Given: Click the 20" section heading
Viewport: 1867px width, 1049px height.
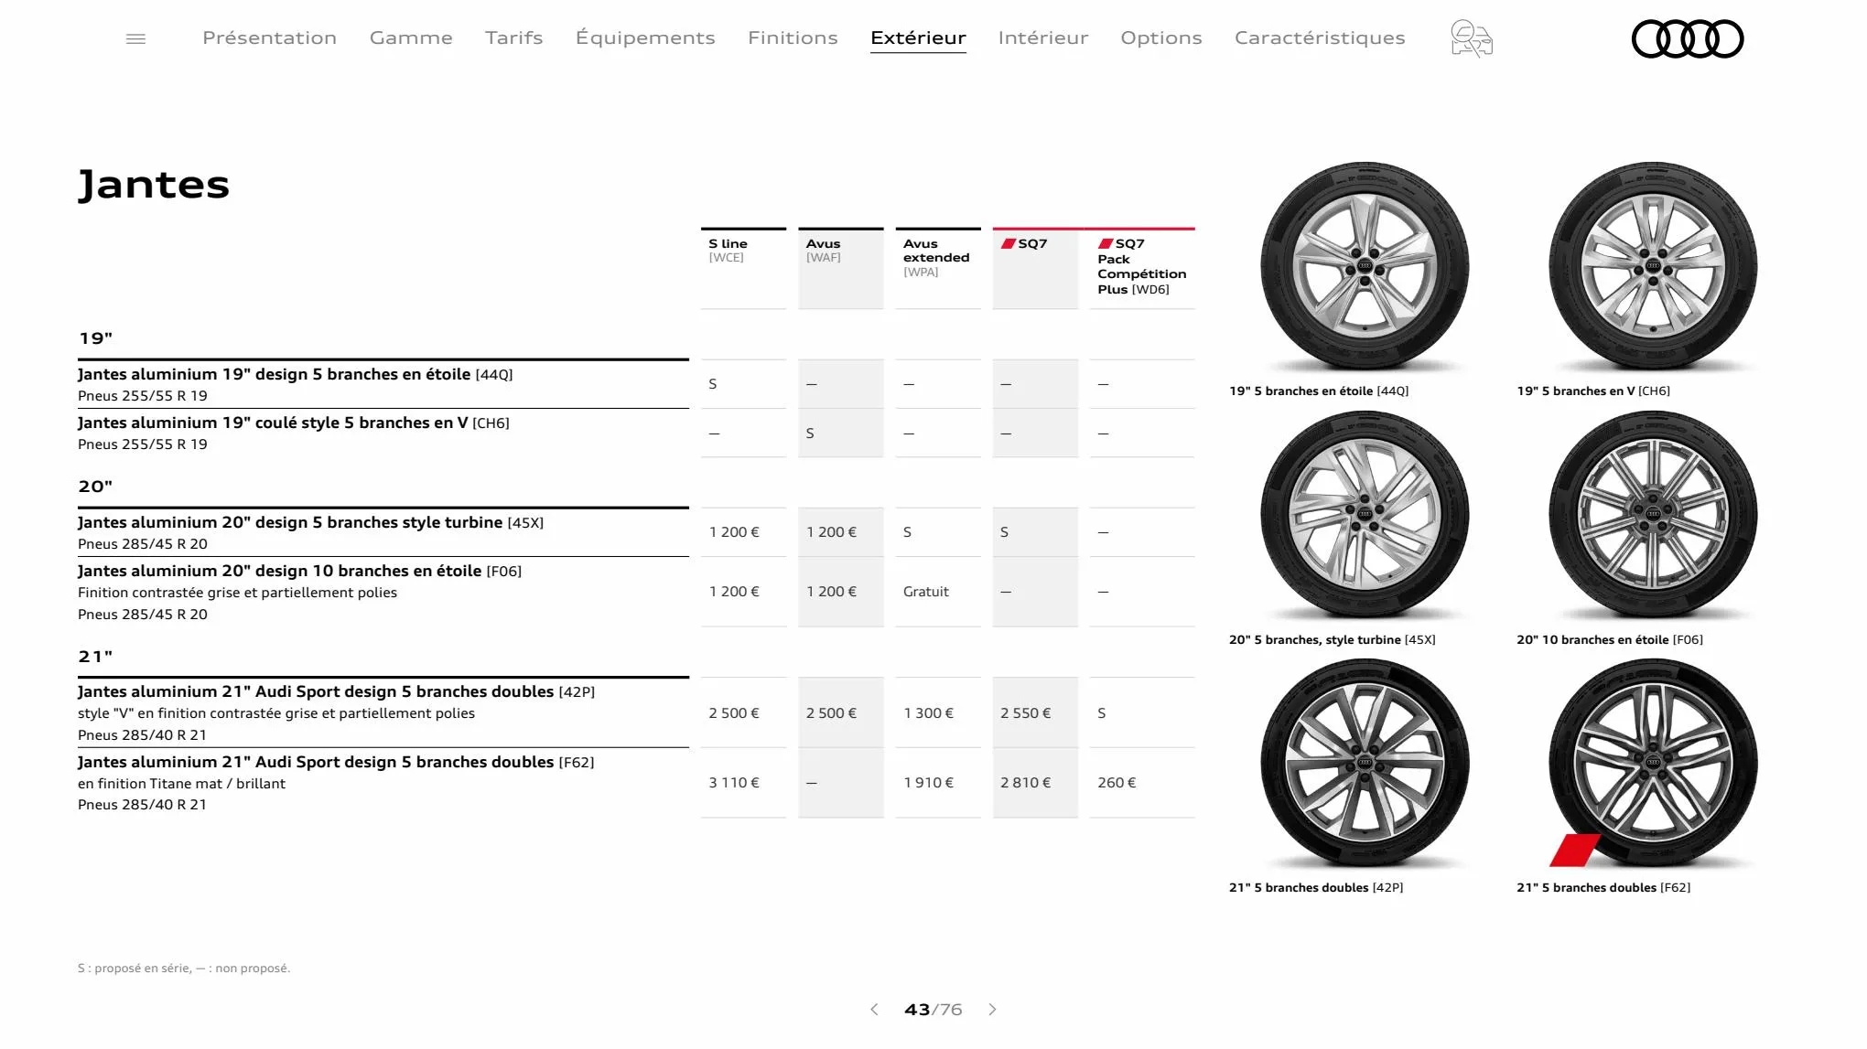Looking at the screenshot, I should (x=95, y=487).
